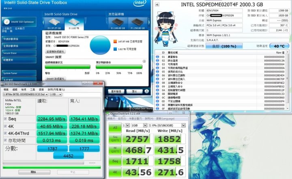Click the Toolbox refresh button beside exit
The height and width of the screenshot is (179, 292).
tap(116, 91)
